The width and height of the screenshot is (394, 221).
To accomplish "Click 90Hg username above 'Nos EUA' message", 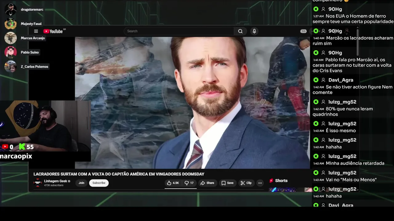I will coord(335,9).
